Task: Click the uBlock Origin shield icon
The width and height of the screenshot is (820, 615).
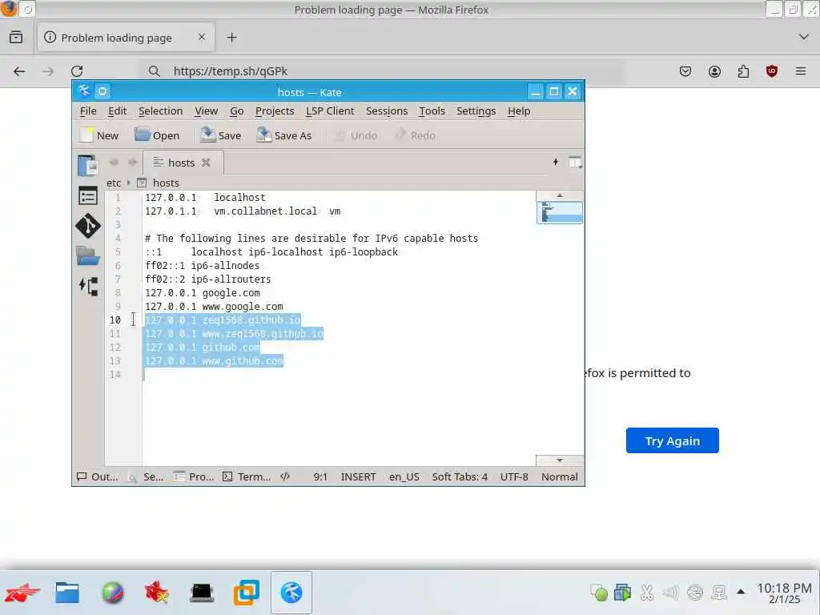Action: pos(772,71)
